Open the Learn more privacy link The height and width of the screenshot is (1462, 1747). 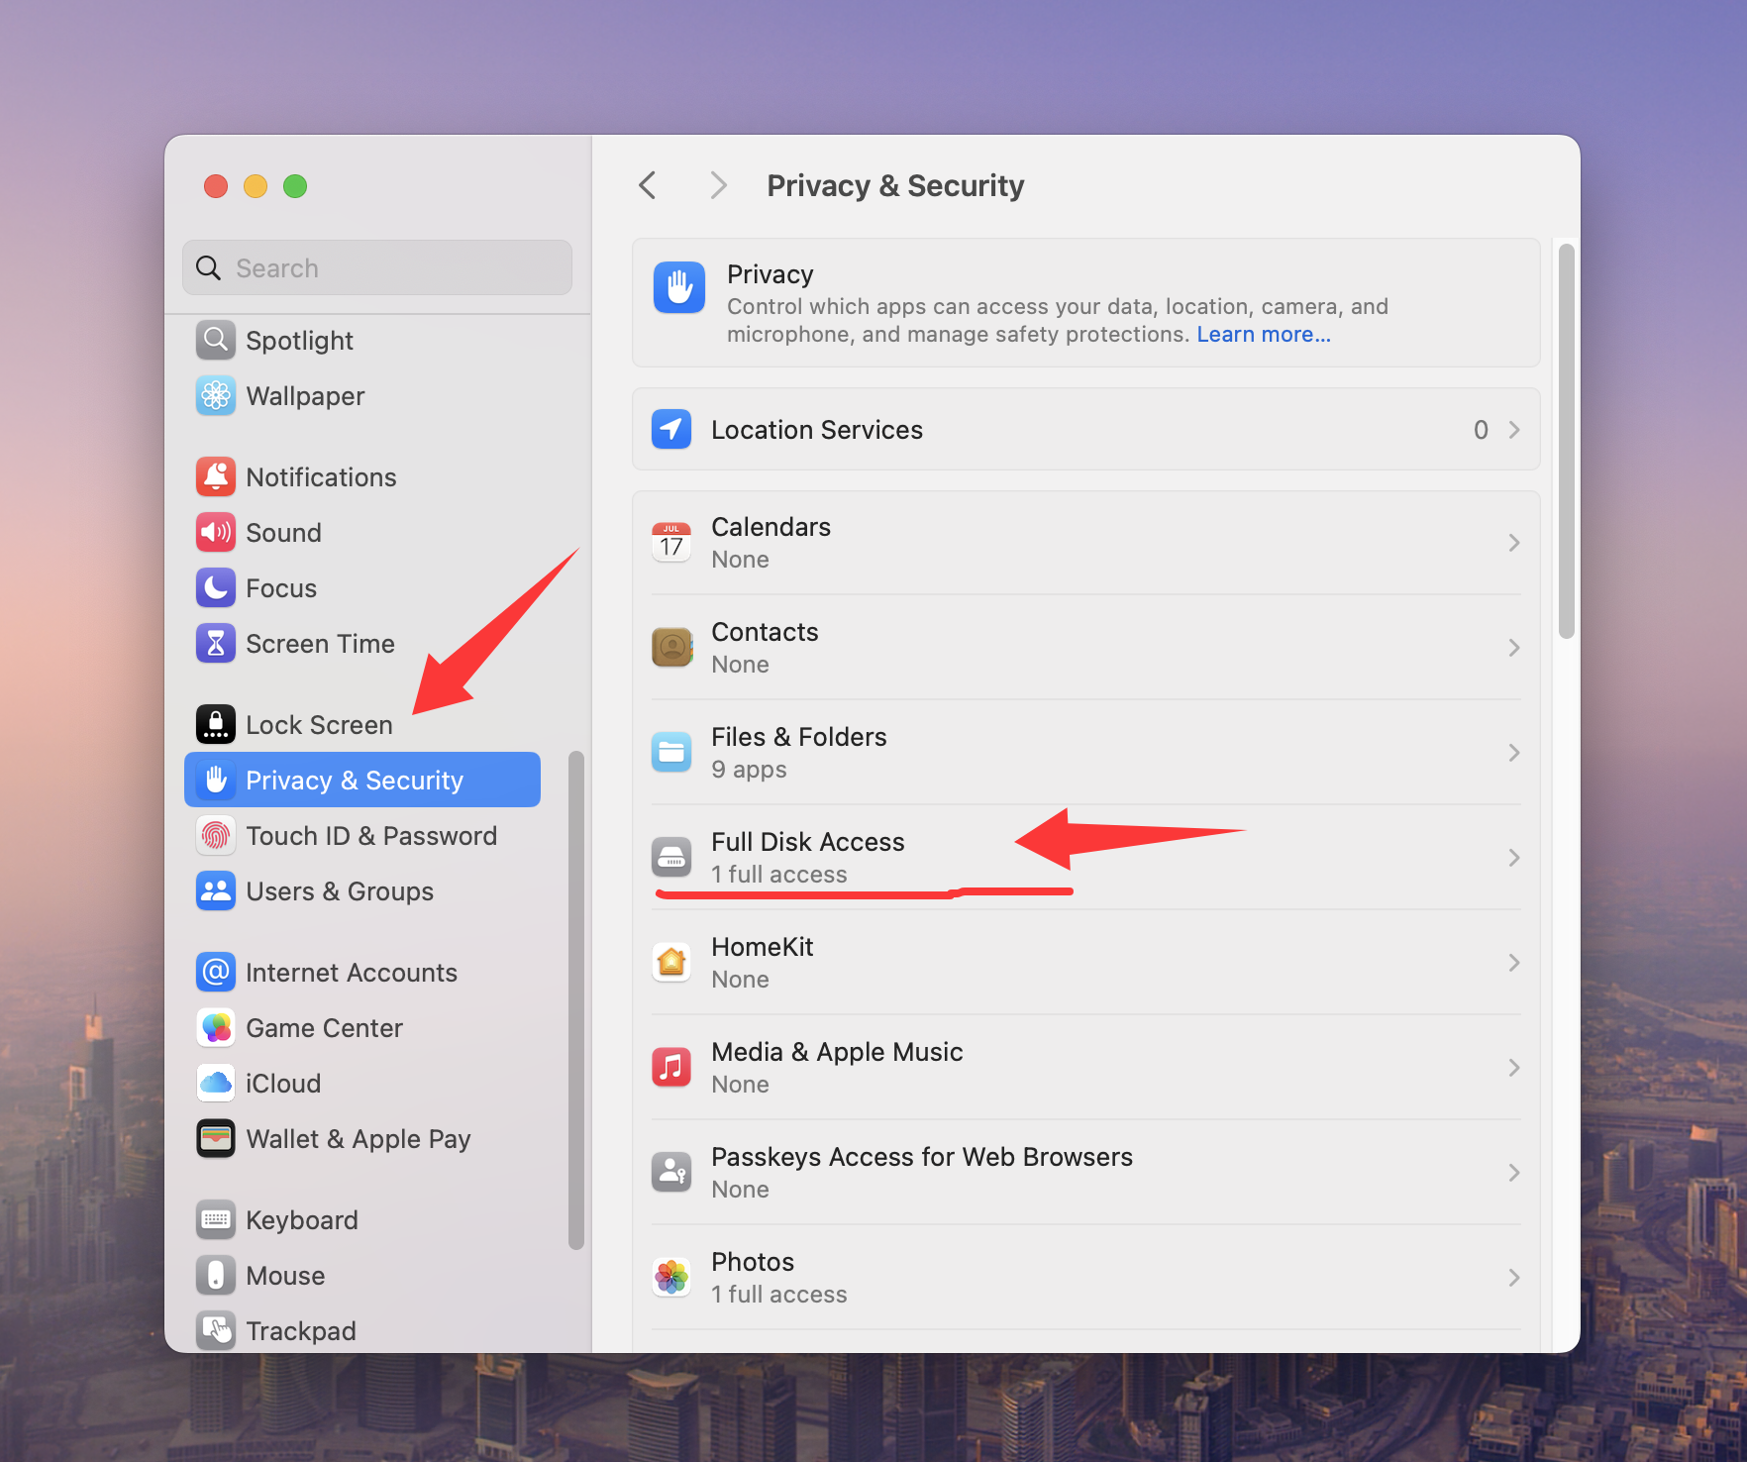1263,334
